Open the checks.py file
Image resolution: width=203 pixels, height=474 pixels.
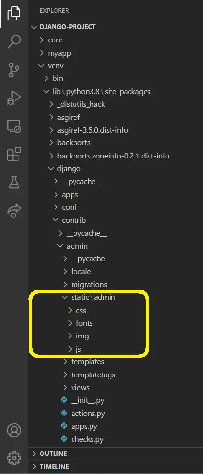(x=116, y=439)
